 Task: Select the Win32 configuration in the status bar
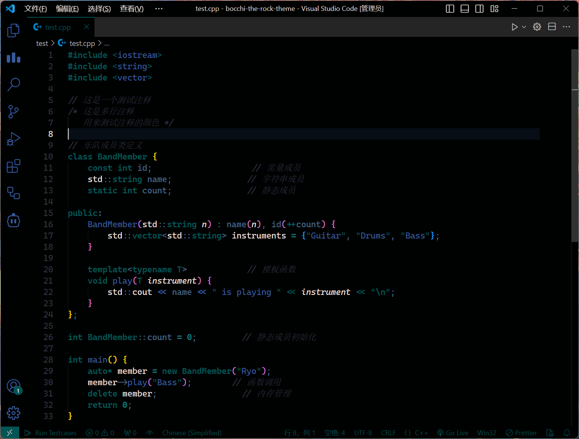[487, 433]
